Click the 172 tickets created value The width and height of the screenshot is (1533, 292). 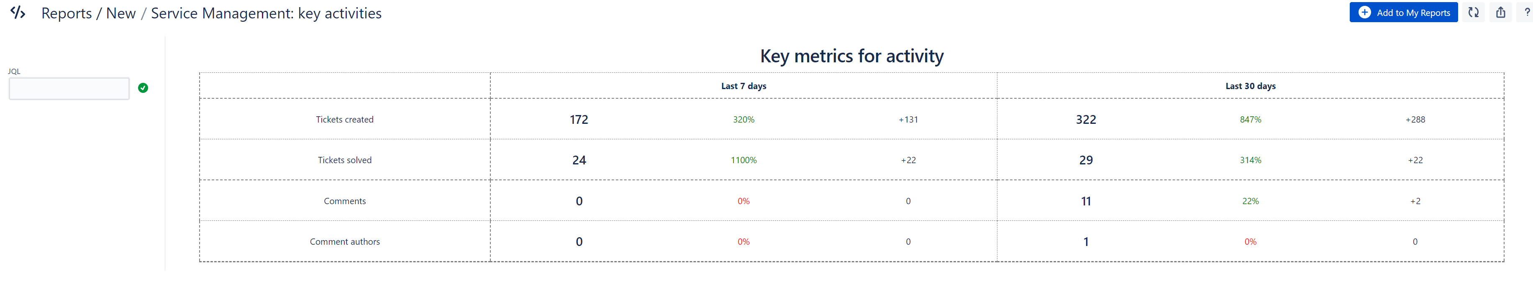point(579,120)
